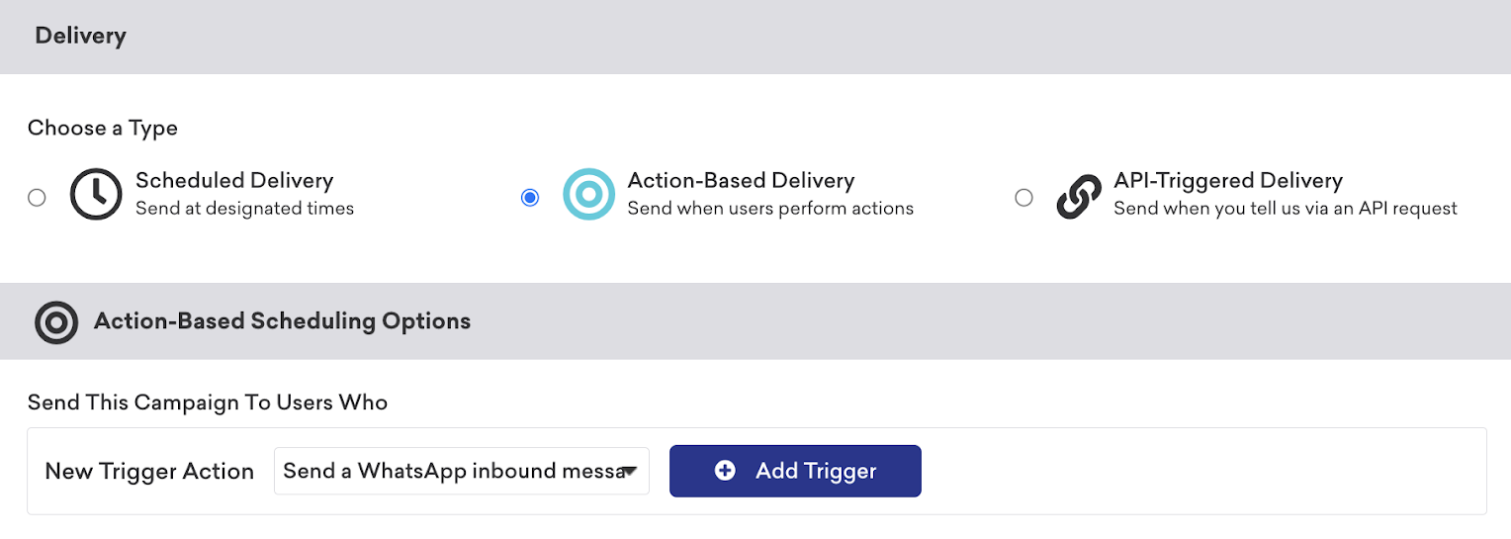Click the bullseye icon in Action-Based Scheduling Options header
The image size is (1511, 539).
56,321
